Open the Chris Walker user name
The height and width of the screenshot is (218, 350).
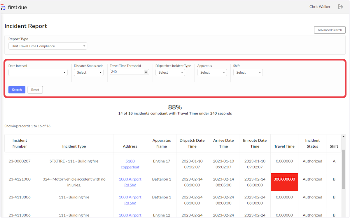[x=320, y=7]
